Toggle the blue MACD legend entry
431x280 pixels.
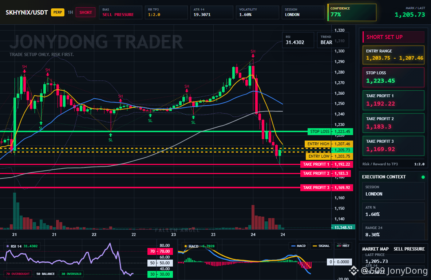[298, 246]
